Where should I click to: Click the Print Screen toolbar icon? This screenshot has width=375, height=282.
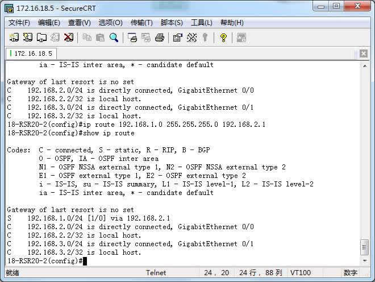pos(132,38)
